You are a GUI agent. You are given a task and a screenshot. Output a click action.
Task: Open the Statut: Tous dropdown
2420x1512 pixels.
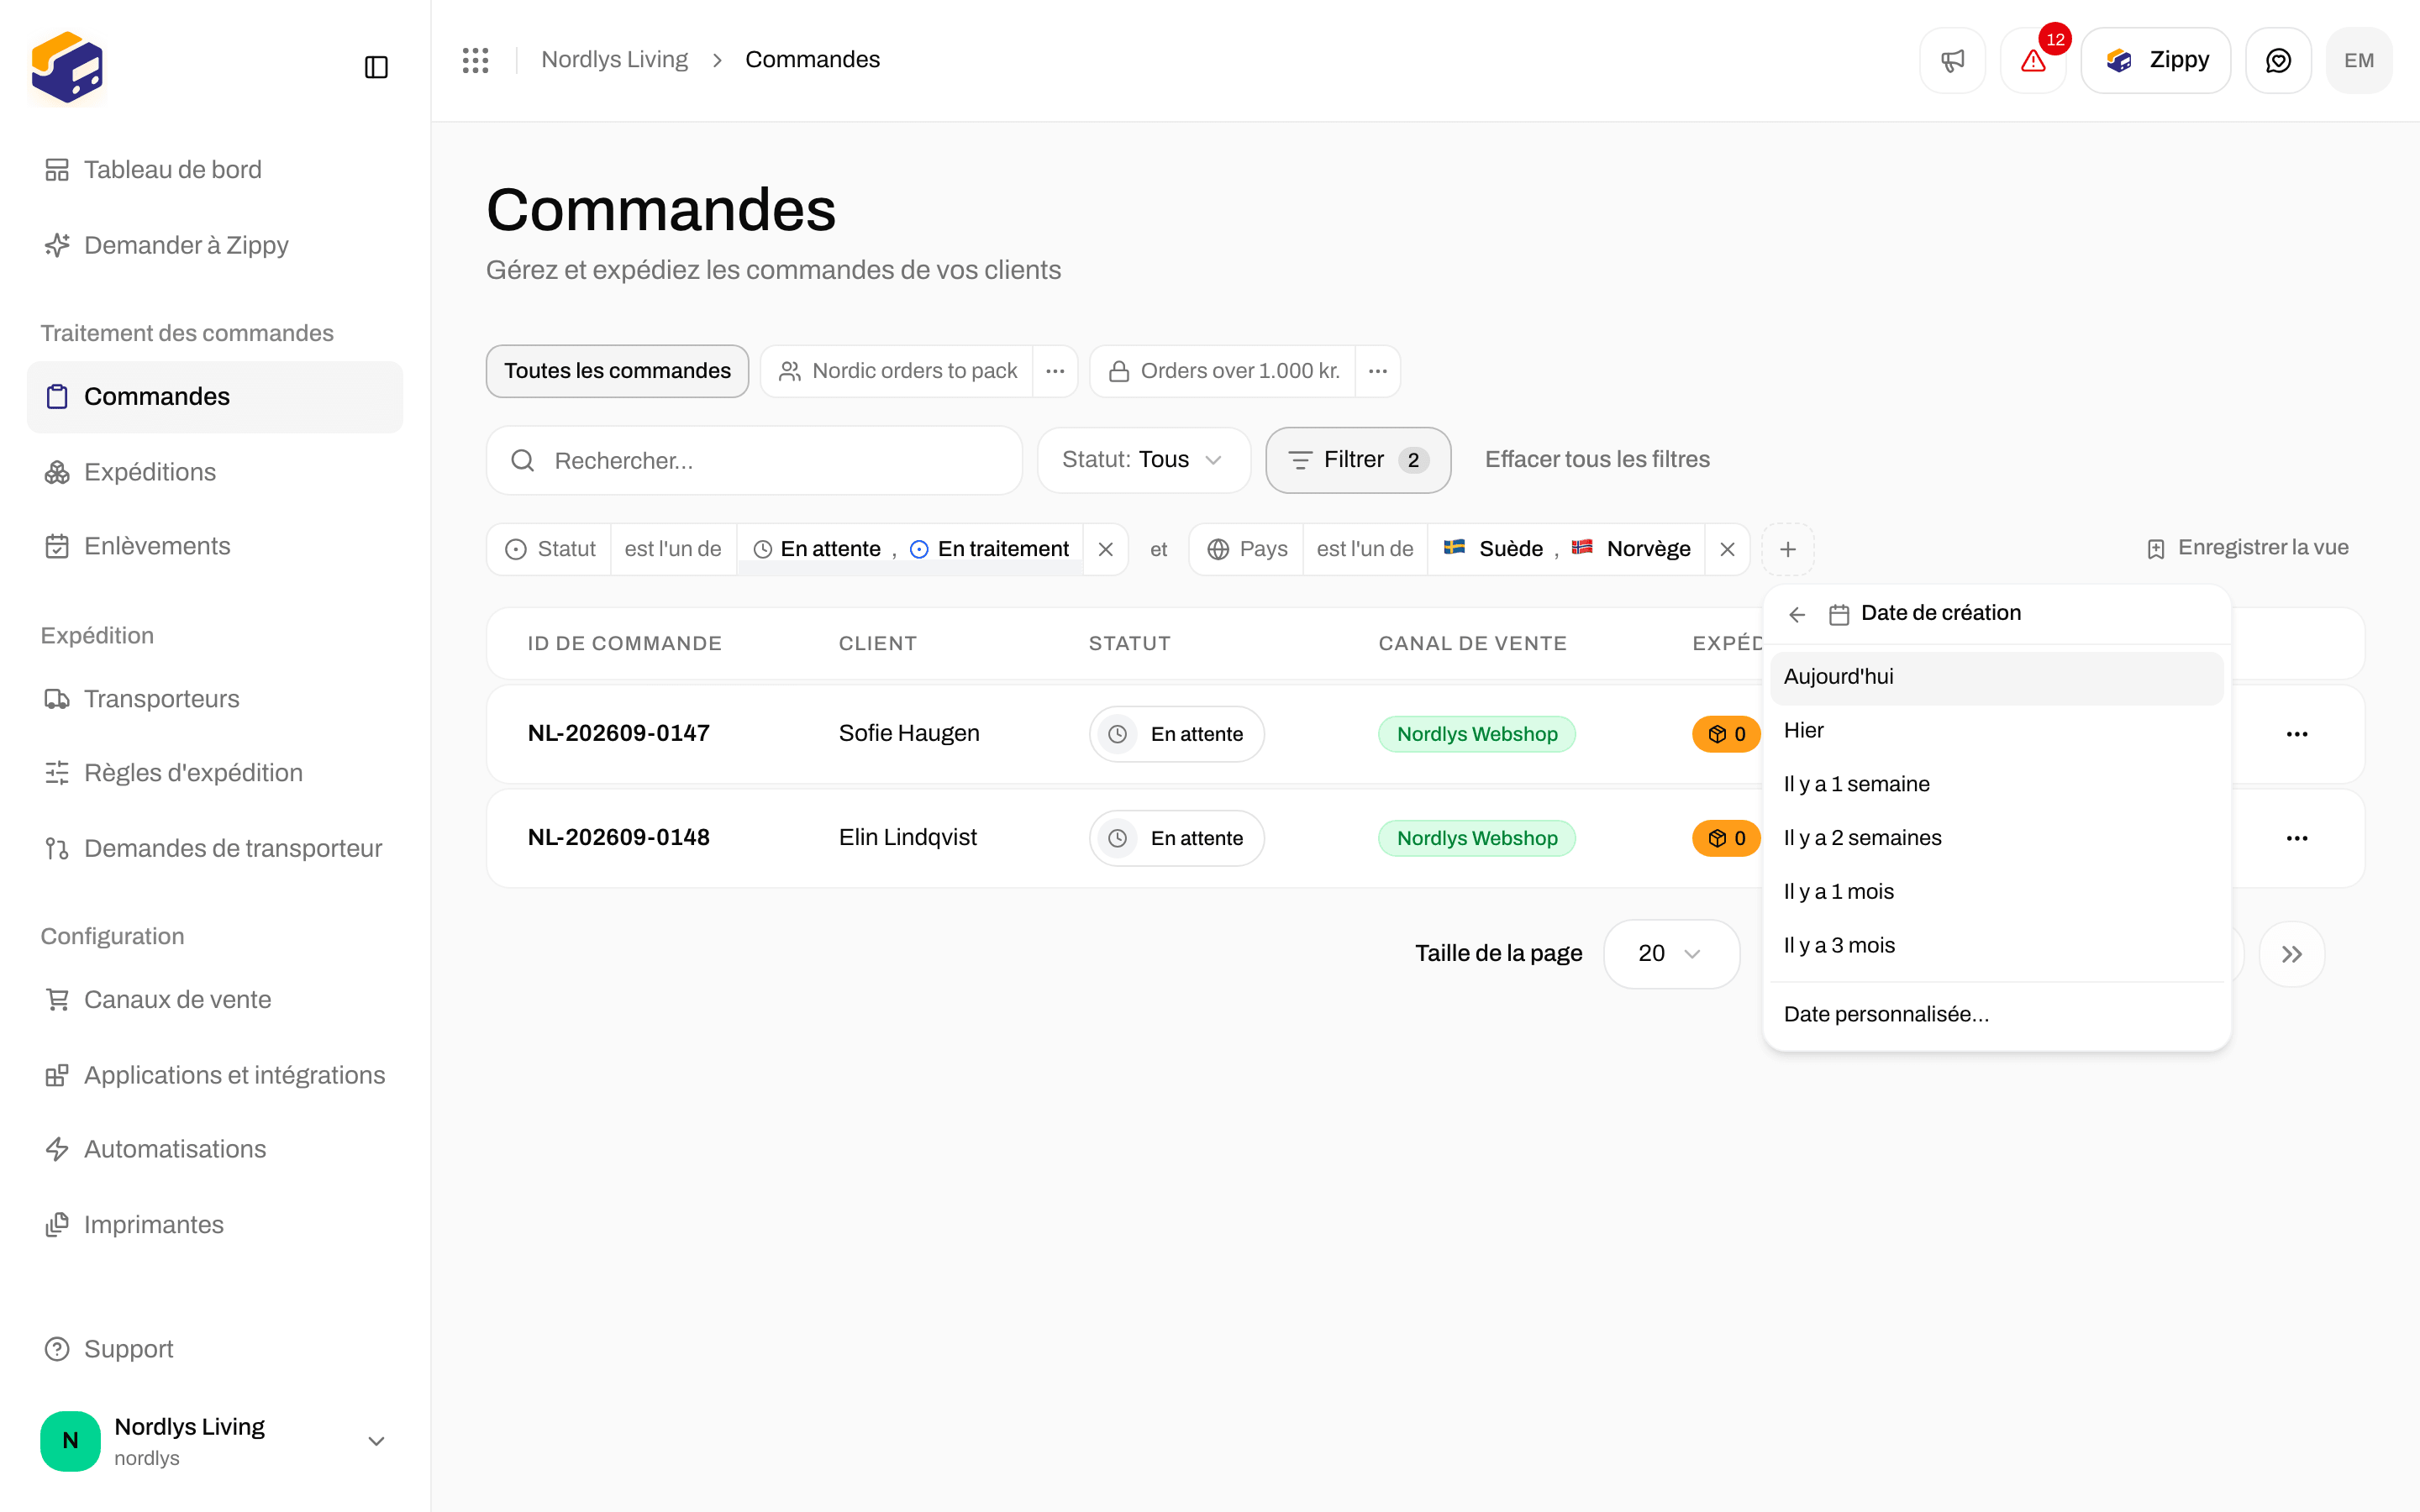[x=1144, y=460]
